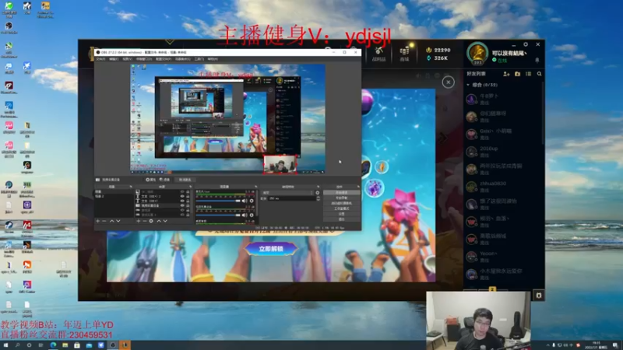Click the list view icon in friends panel
This screenshot has height=350, width=623.
click(x=529, y=74)
